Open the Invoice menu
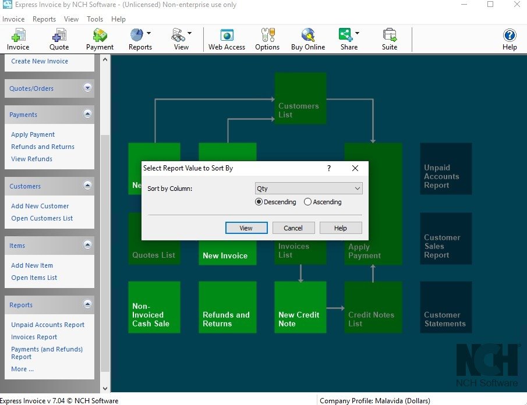The image size is (527, 405). (x=13, y=19)
